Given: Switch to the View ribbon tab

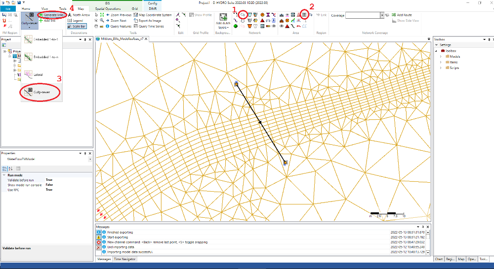Looking at the screenshot, I should [x=44, y=9].
